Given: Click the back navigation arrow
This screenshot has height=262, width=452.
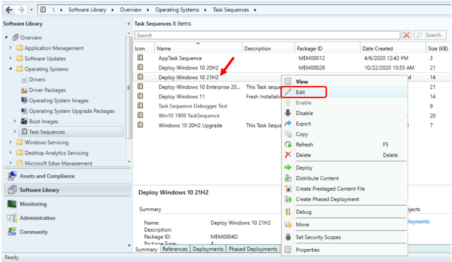Looking at the screenshot, I should (9, 10).
